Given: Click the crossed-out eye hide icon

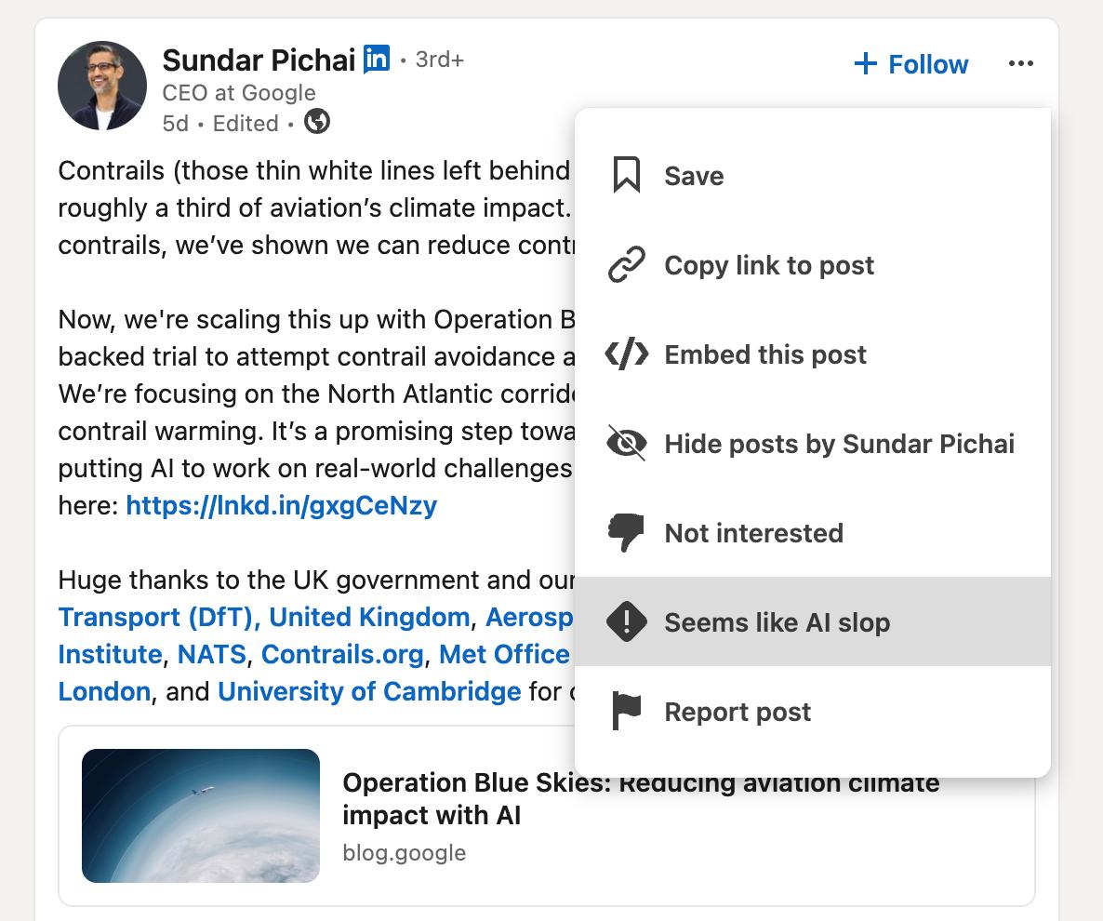Looking at the screenshot, I should [x=626, y=443].
